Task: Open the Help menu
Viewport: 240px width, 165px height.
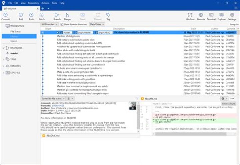Action: [62, 3]
